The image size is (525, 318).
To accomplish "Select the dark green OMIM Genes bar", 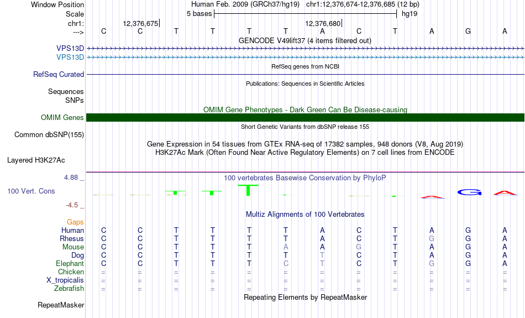I will [306, 118].
